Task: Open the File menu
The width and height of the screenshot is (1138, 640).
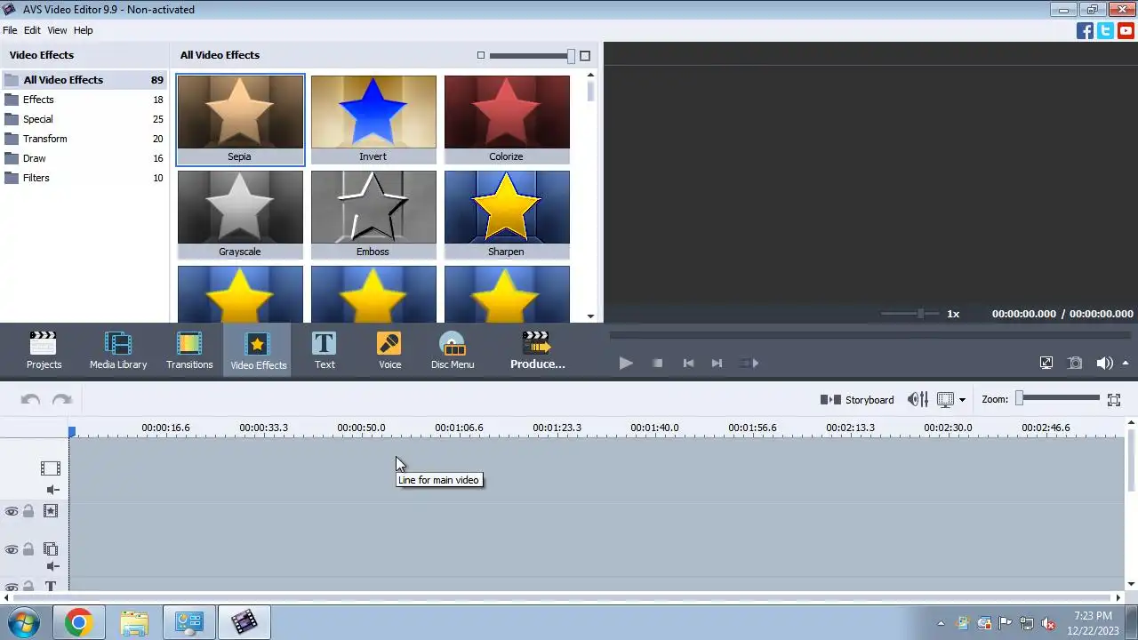Action: coord(10,30)
